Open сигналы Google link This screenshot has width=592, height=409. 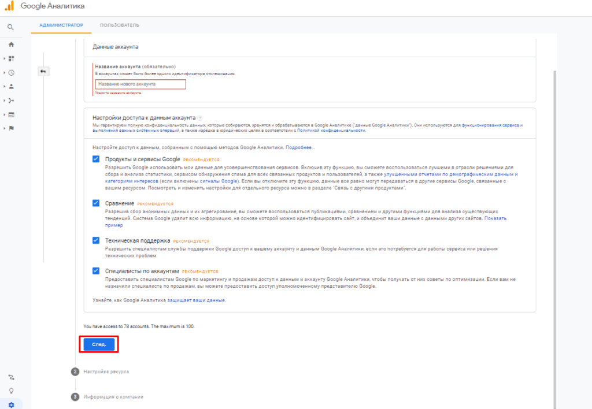219,181
